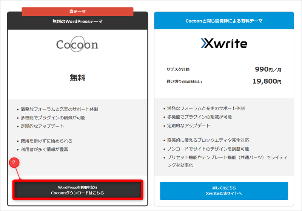Click '活発なフォーラム' bullet in Xwrite card

(206, 109)
